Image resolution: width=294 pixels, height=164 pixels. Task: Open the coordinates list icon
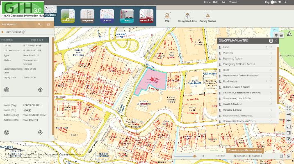click(x=281, y=156)
